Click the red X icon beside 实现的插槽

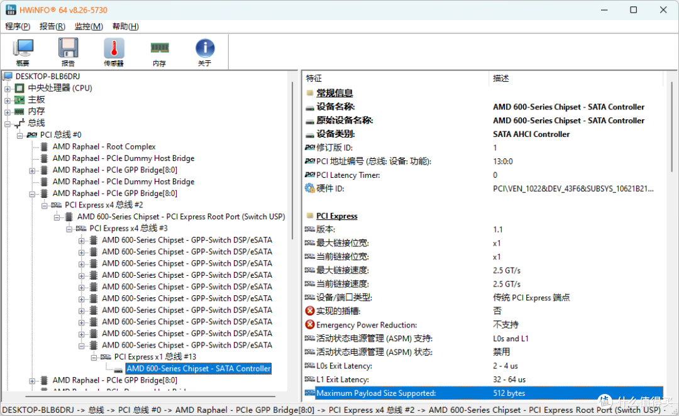coord(309,311)
